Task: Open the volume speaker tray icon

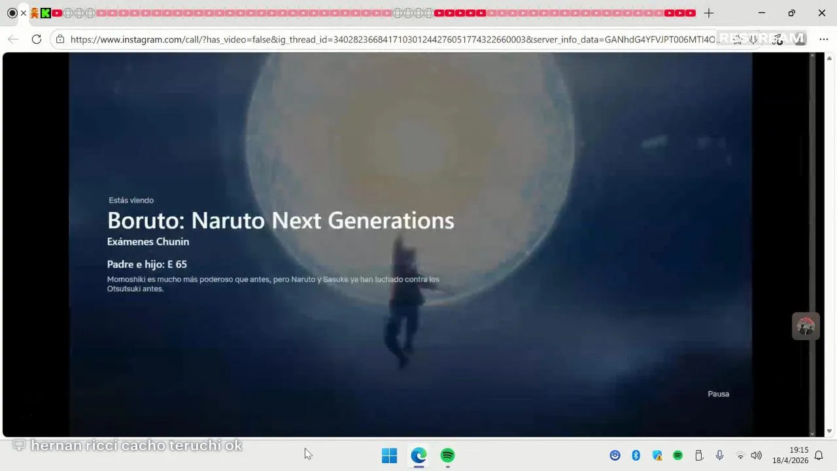Action: tap(757, 455)
